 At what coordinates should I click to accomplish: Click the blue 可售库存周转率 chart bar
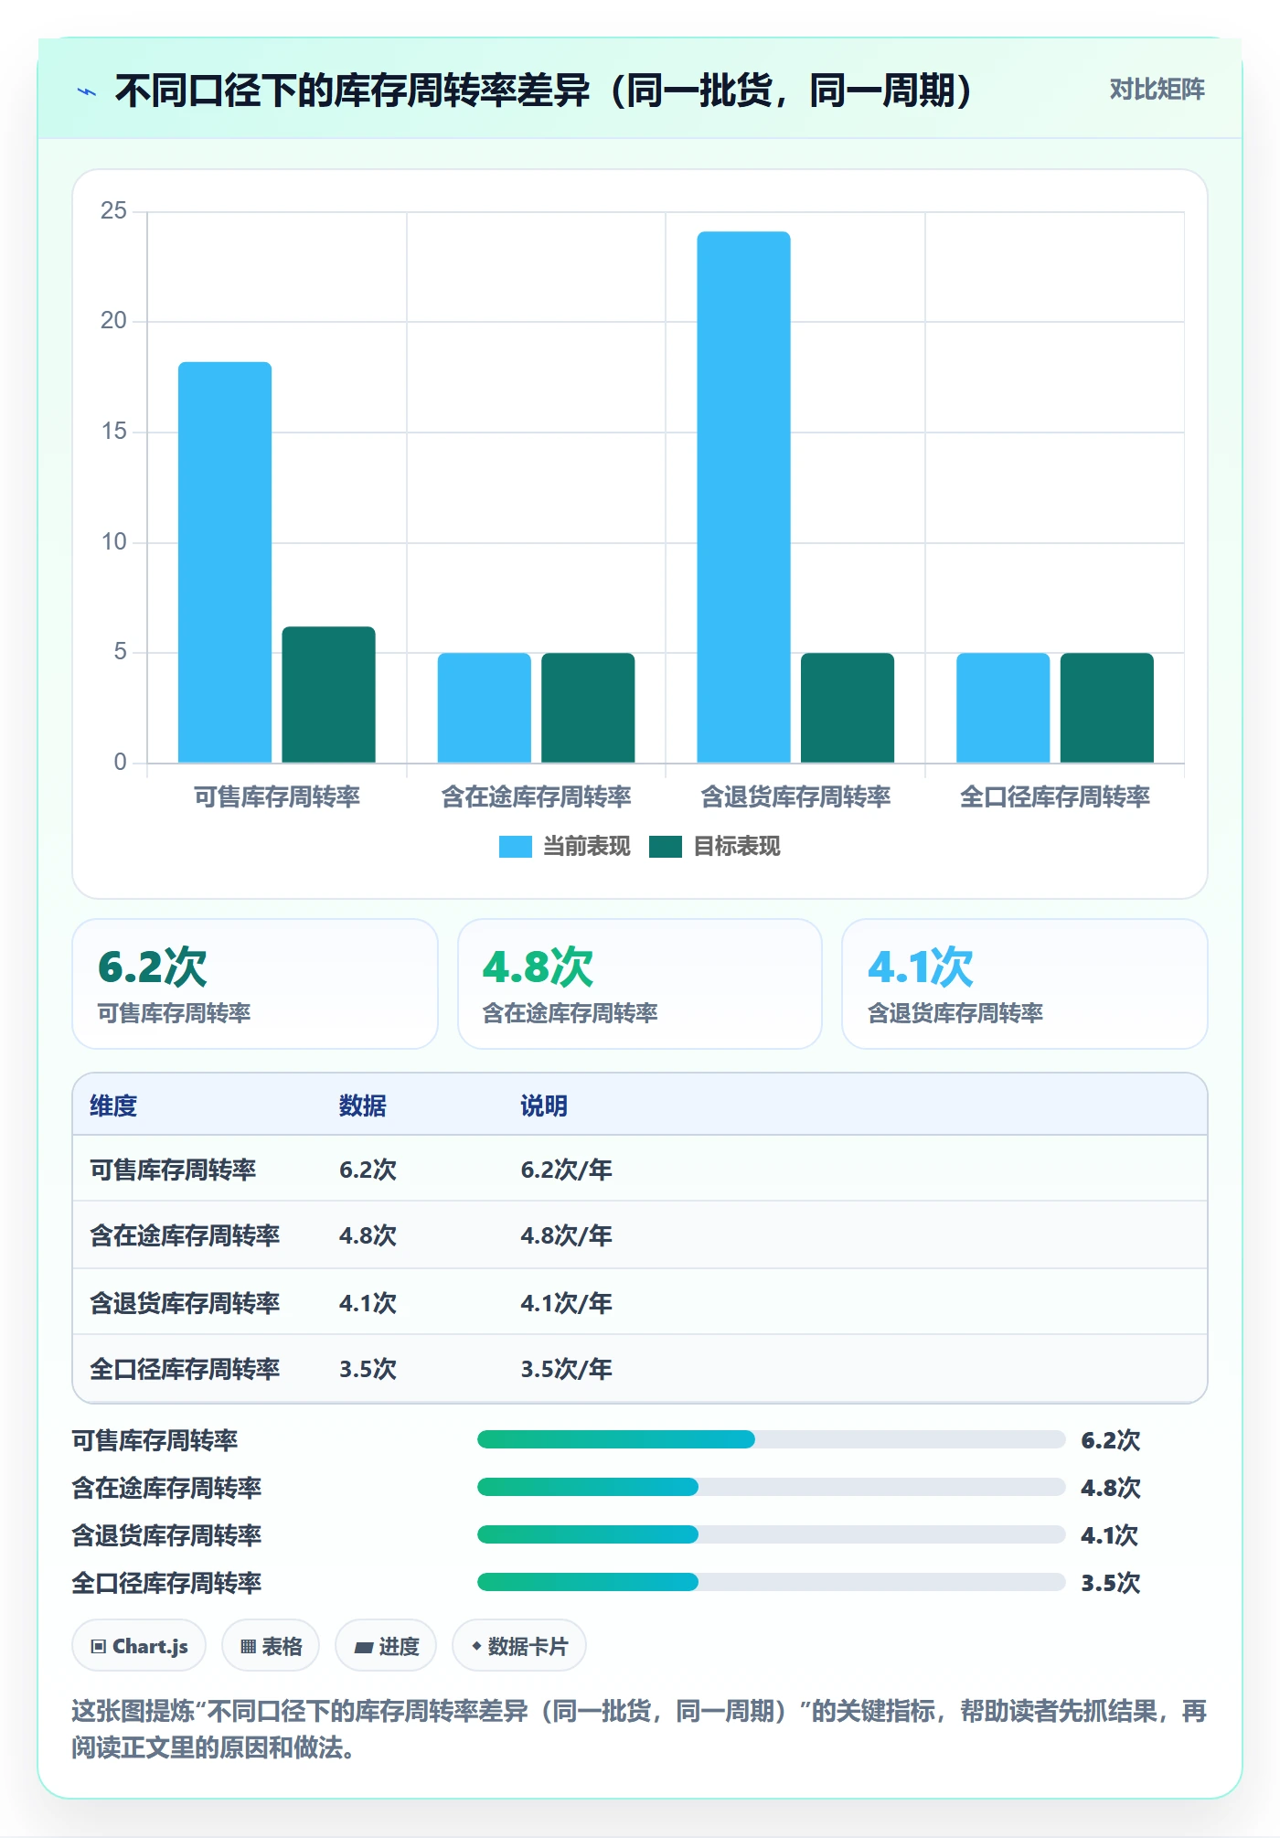tap(225, 562)
